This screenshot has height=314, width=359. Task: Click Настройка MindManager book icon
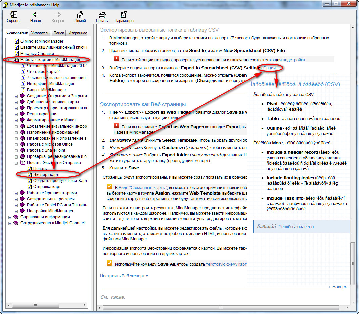23,211
